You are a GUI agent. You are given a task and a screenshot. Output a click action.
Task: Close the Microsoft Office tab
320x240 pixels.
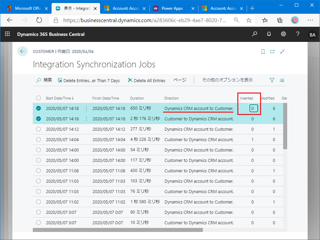pyautogui.click(x=46, y=8)
